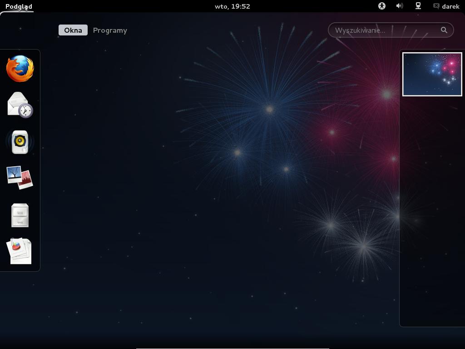This screenshot has height=349, width=465.
Task: Focus the Wyszukiwanie search field
Action: (391, 30)
